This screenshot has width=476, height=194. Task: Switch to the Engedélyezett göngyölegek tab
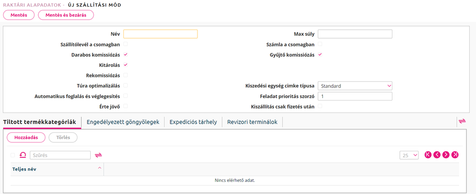123,122
